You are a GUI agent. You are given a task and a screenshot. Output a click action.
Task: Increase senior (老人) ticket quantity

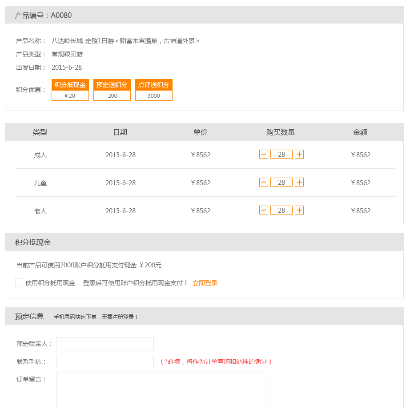[x=299, y=210]
